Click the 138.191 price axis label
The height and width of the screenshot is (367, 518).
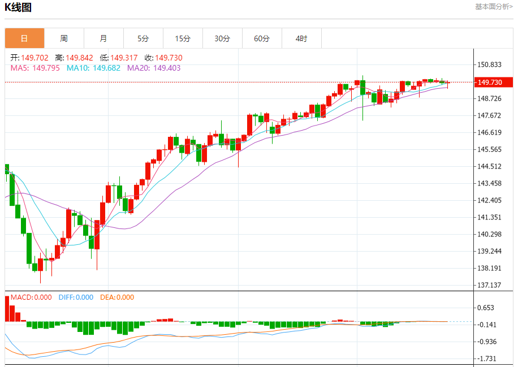pos(489,268)
